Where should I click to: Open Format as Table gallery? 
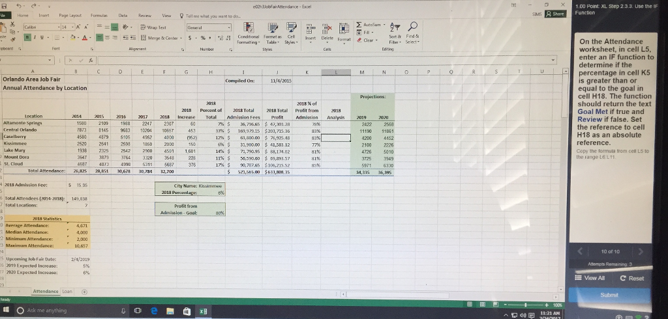pos(271,33)
